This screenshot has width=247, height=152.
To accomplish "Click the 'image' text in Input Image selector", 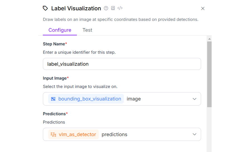I will tap(134, 99).
